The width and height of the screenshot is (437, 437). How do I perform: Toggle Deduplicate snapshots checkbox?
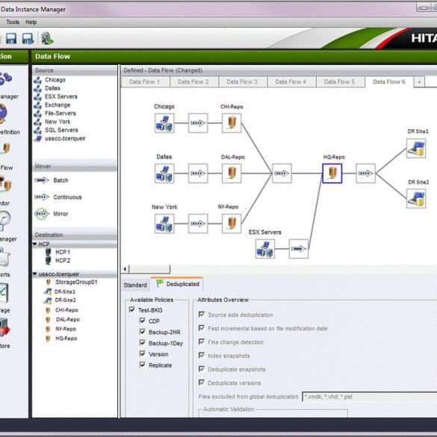[x=202, y=369]
